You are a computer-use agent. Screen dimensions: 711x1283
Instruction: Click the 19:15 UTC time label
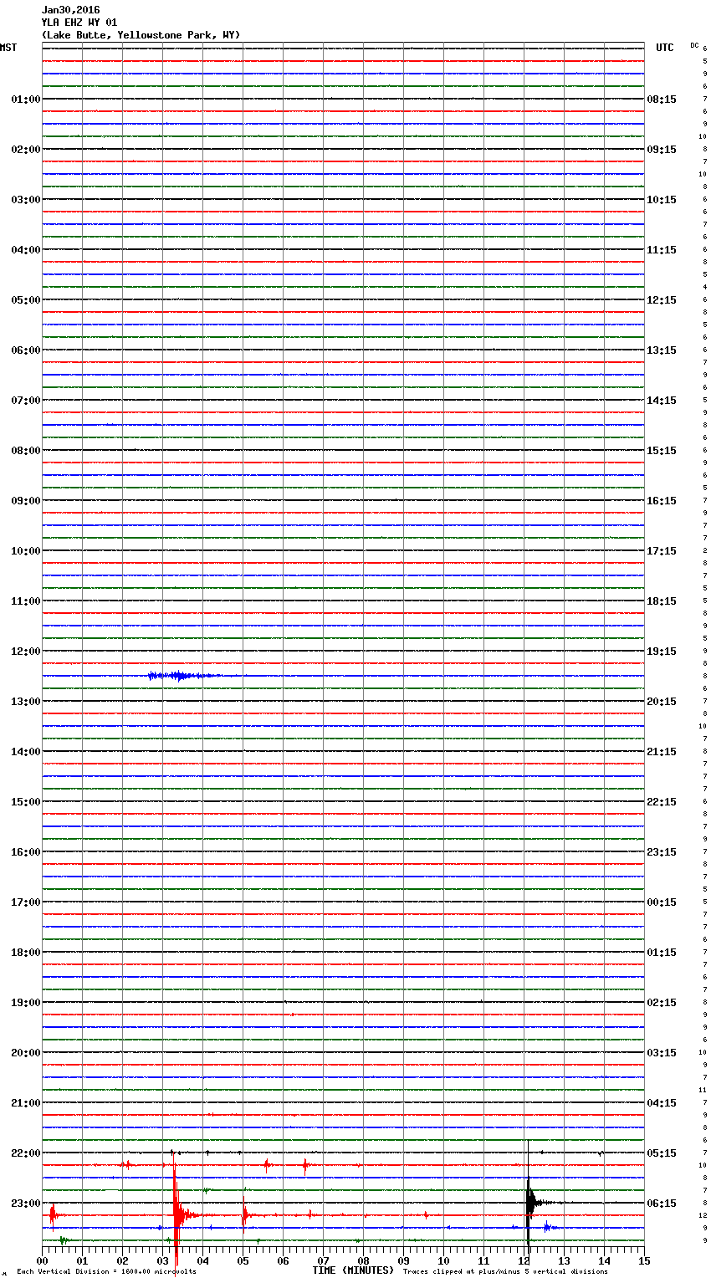pos(662,652)
